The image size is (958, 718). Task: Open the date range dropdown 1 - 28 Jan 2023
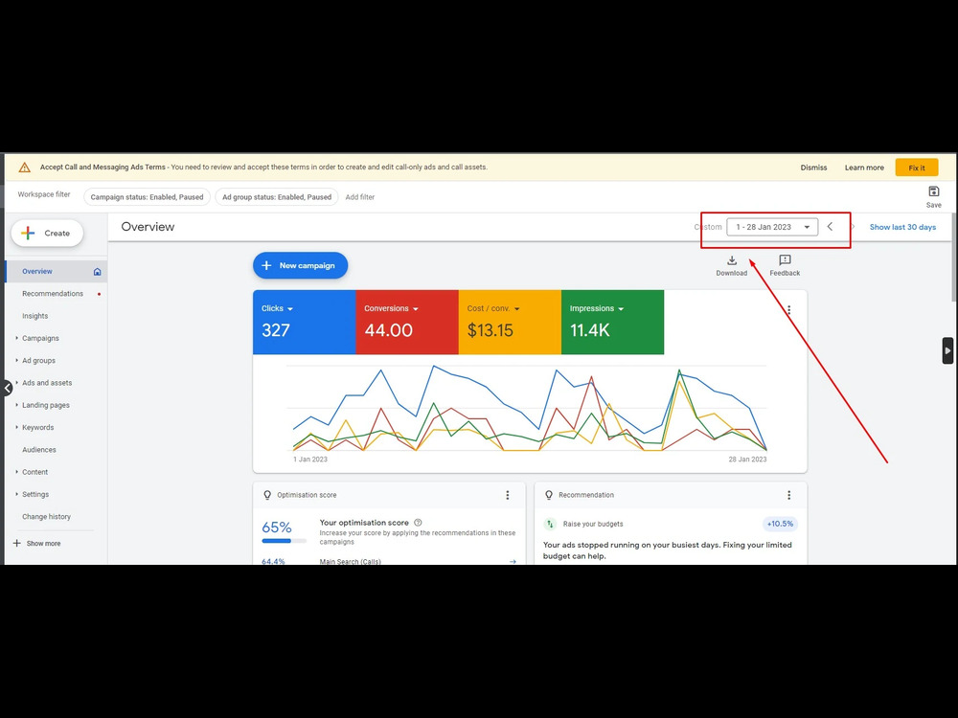[x=771, y=227]
